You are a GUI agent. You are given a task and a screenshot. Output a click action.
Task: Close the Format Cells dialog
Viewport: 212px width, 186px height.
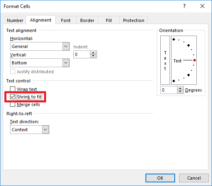202,6
